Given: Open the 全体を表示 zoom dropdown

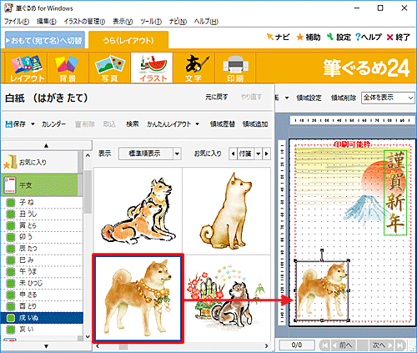Looking at the screenshot, I should 410,98.
